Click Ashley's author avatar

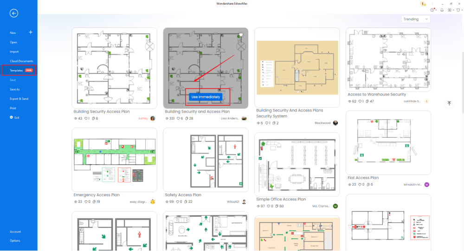point(153,118)
